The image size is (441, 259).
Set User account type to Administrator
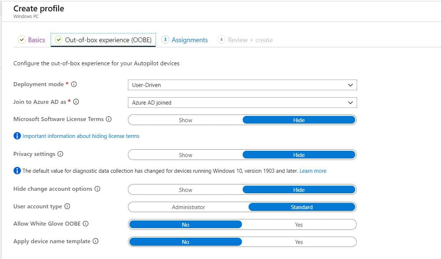tap(188, 207)
